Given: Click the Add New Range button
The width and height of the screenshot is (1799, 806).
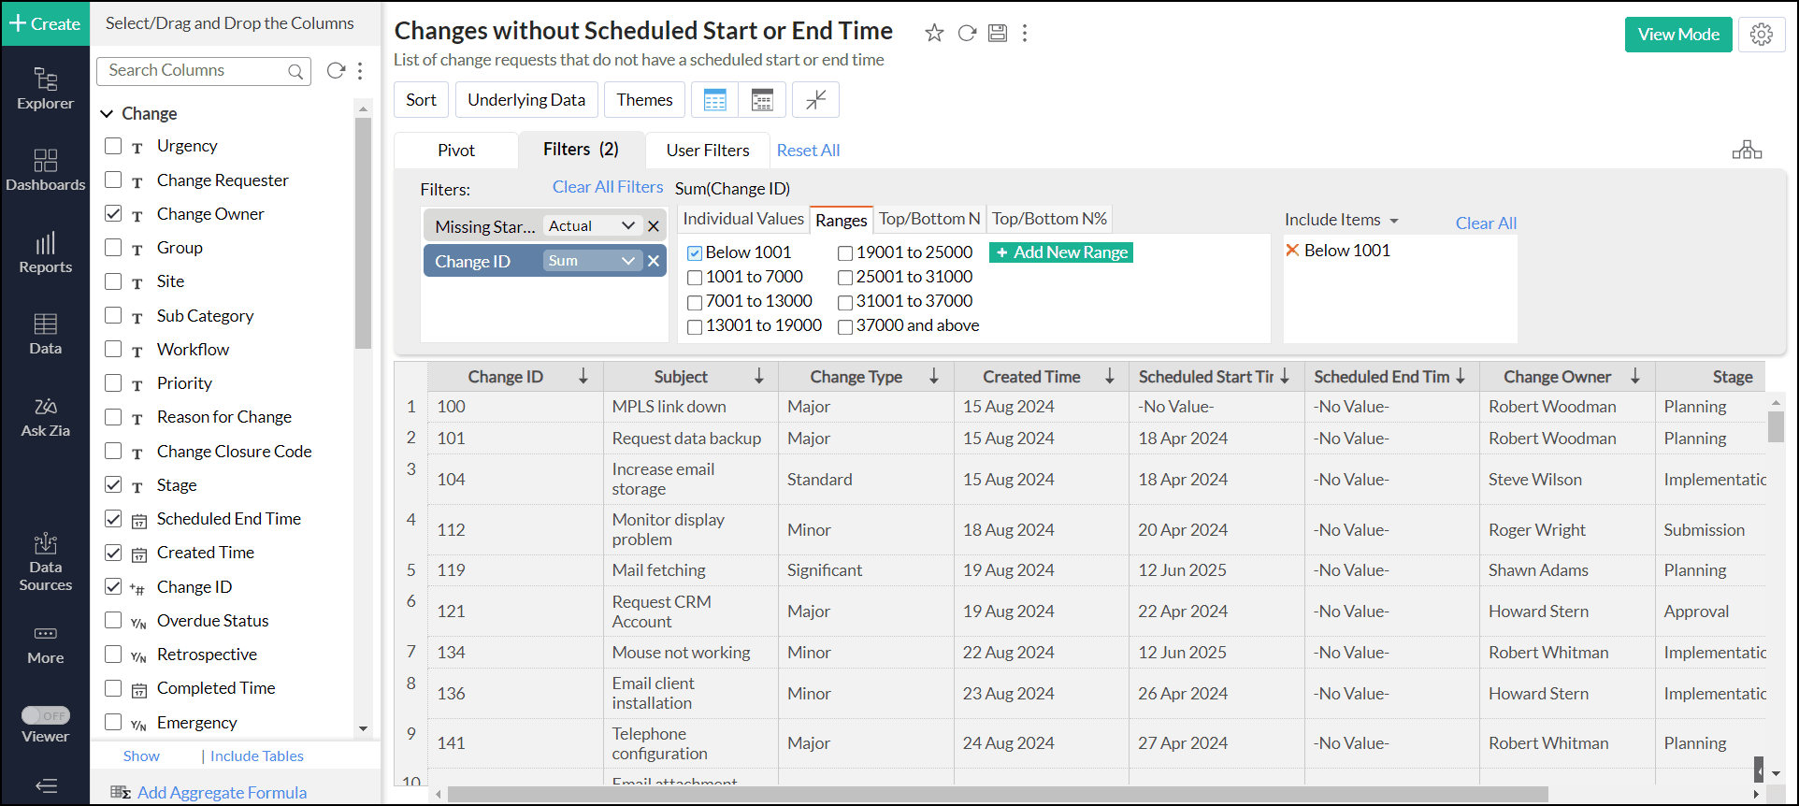Looking at the screenshot, I should [1061, 252].
